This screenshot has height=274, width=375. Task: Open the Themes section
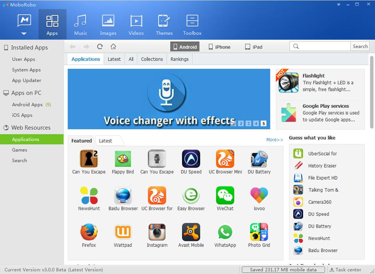click(164, 24)
